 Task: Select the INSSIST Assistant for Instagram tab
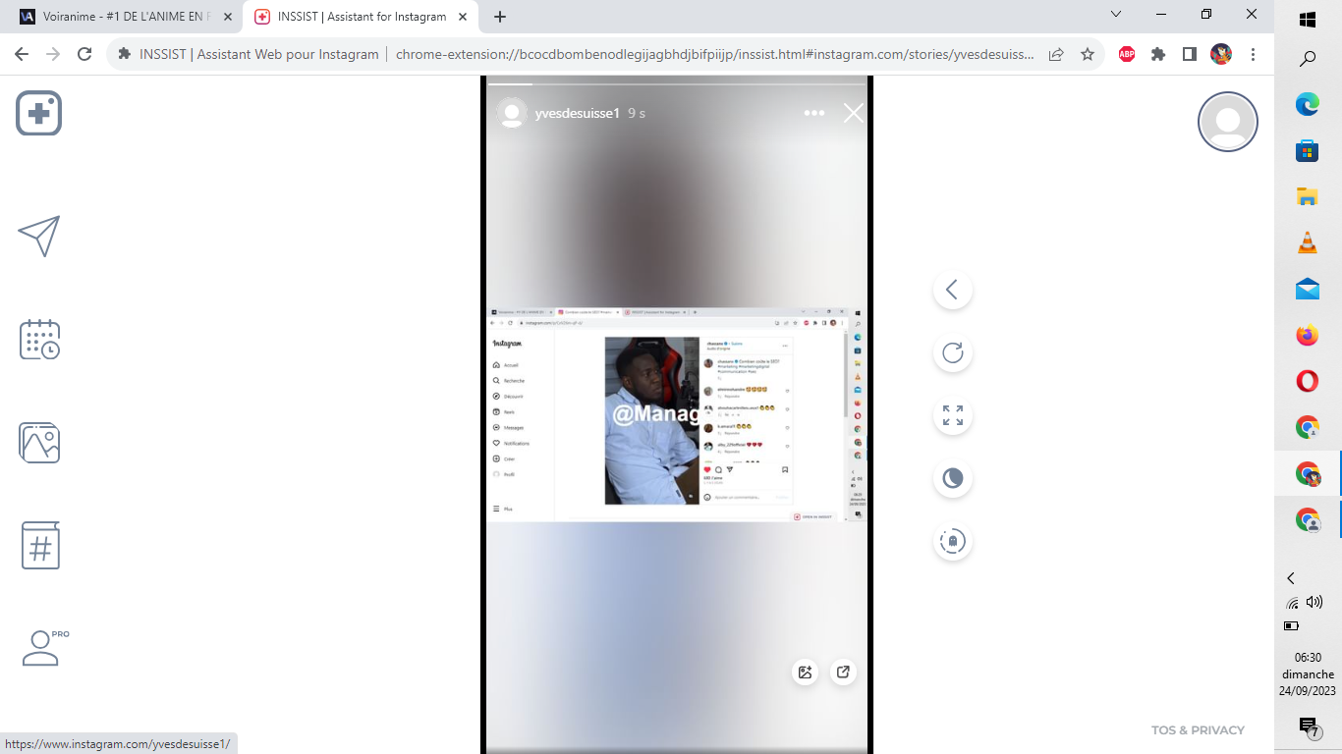(361, 17)
